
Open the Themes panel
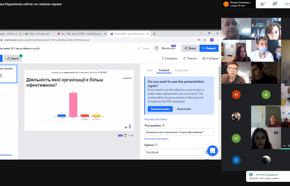pyautogui.click(x=189, y=58)
